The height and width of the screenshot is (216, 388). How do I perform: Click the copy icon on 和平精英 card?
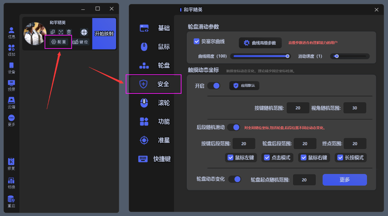point(53,32)
